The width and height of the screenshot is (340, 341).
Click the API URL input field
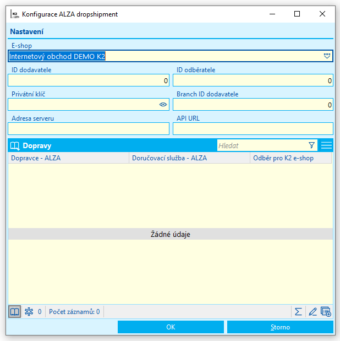point(253,129)
